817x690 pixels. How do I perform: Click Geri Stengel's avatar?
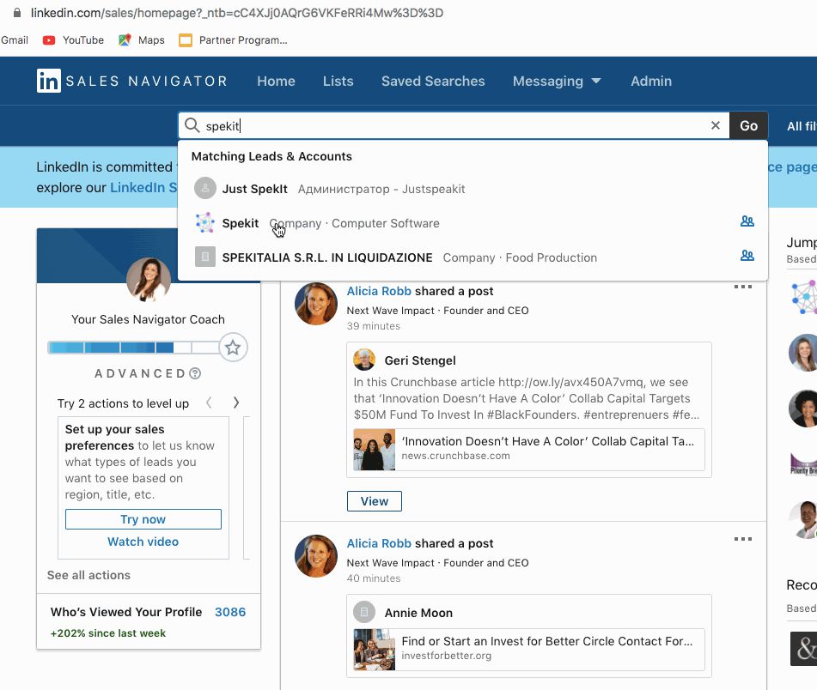364,360
